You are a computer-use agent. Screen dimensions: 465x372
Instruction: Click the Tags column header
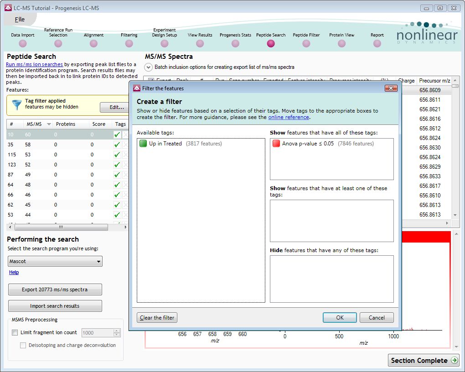pos(120,124)
